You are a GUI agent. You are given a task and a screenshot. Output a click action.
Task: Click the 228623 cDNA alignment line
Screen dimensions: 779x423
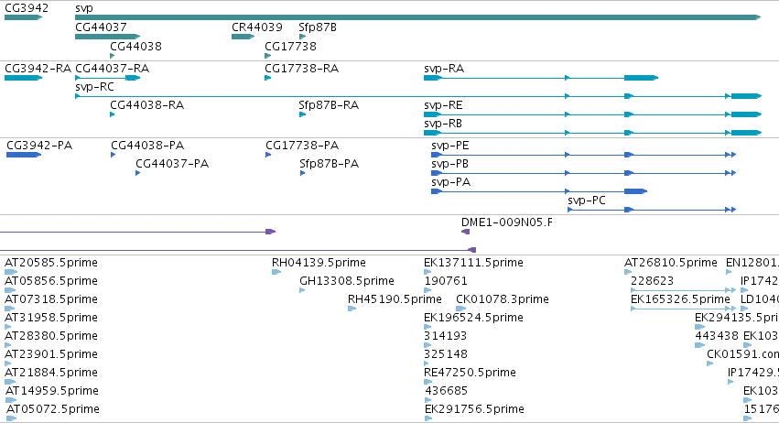(x=683, y=290)
